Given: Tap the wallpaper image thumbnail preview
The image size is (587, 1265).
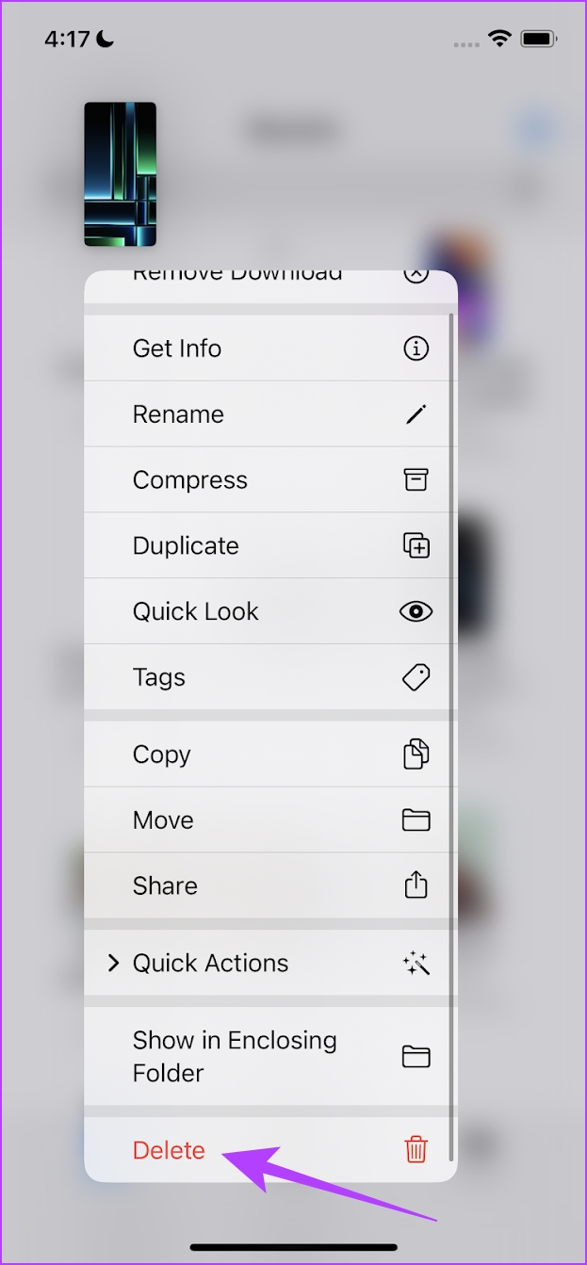Looking at the screenshot, I should pyautogui.click(x=121, y=174).
